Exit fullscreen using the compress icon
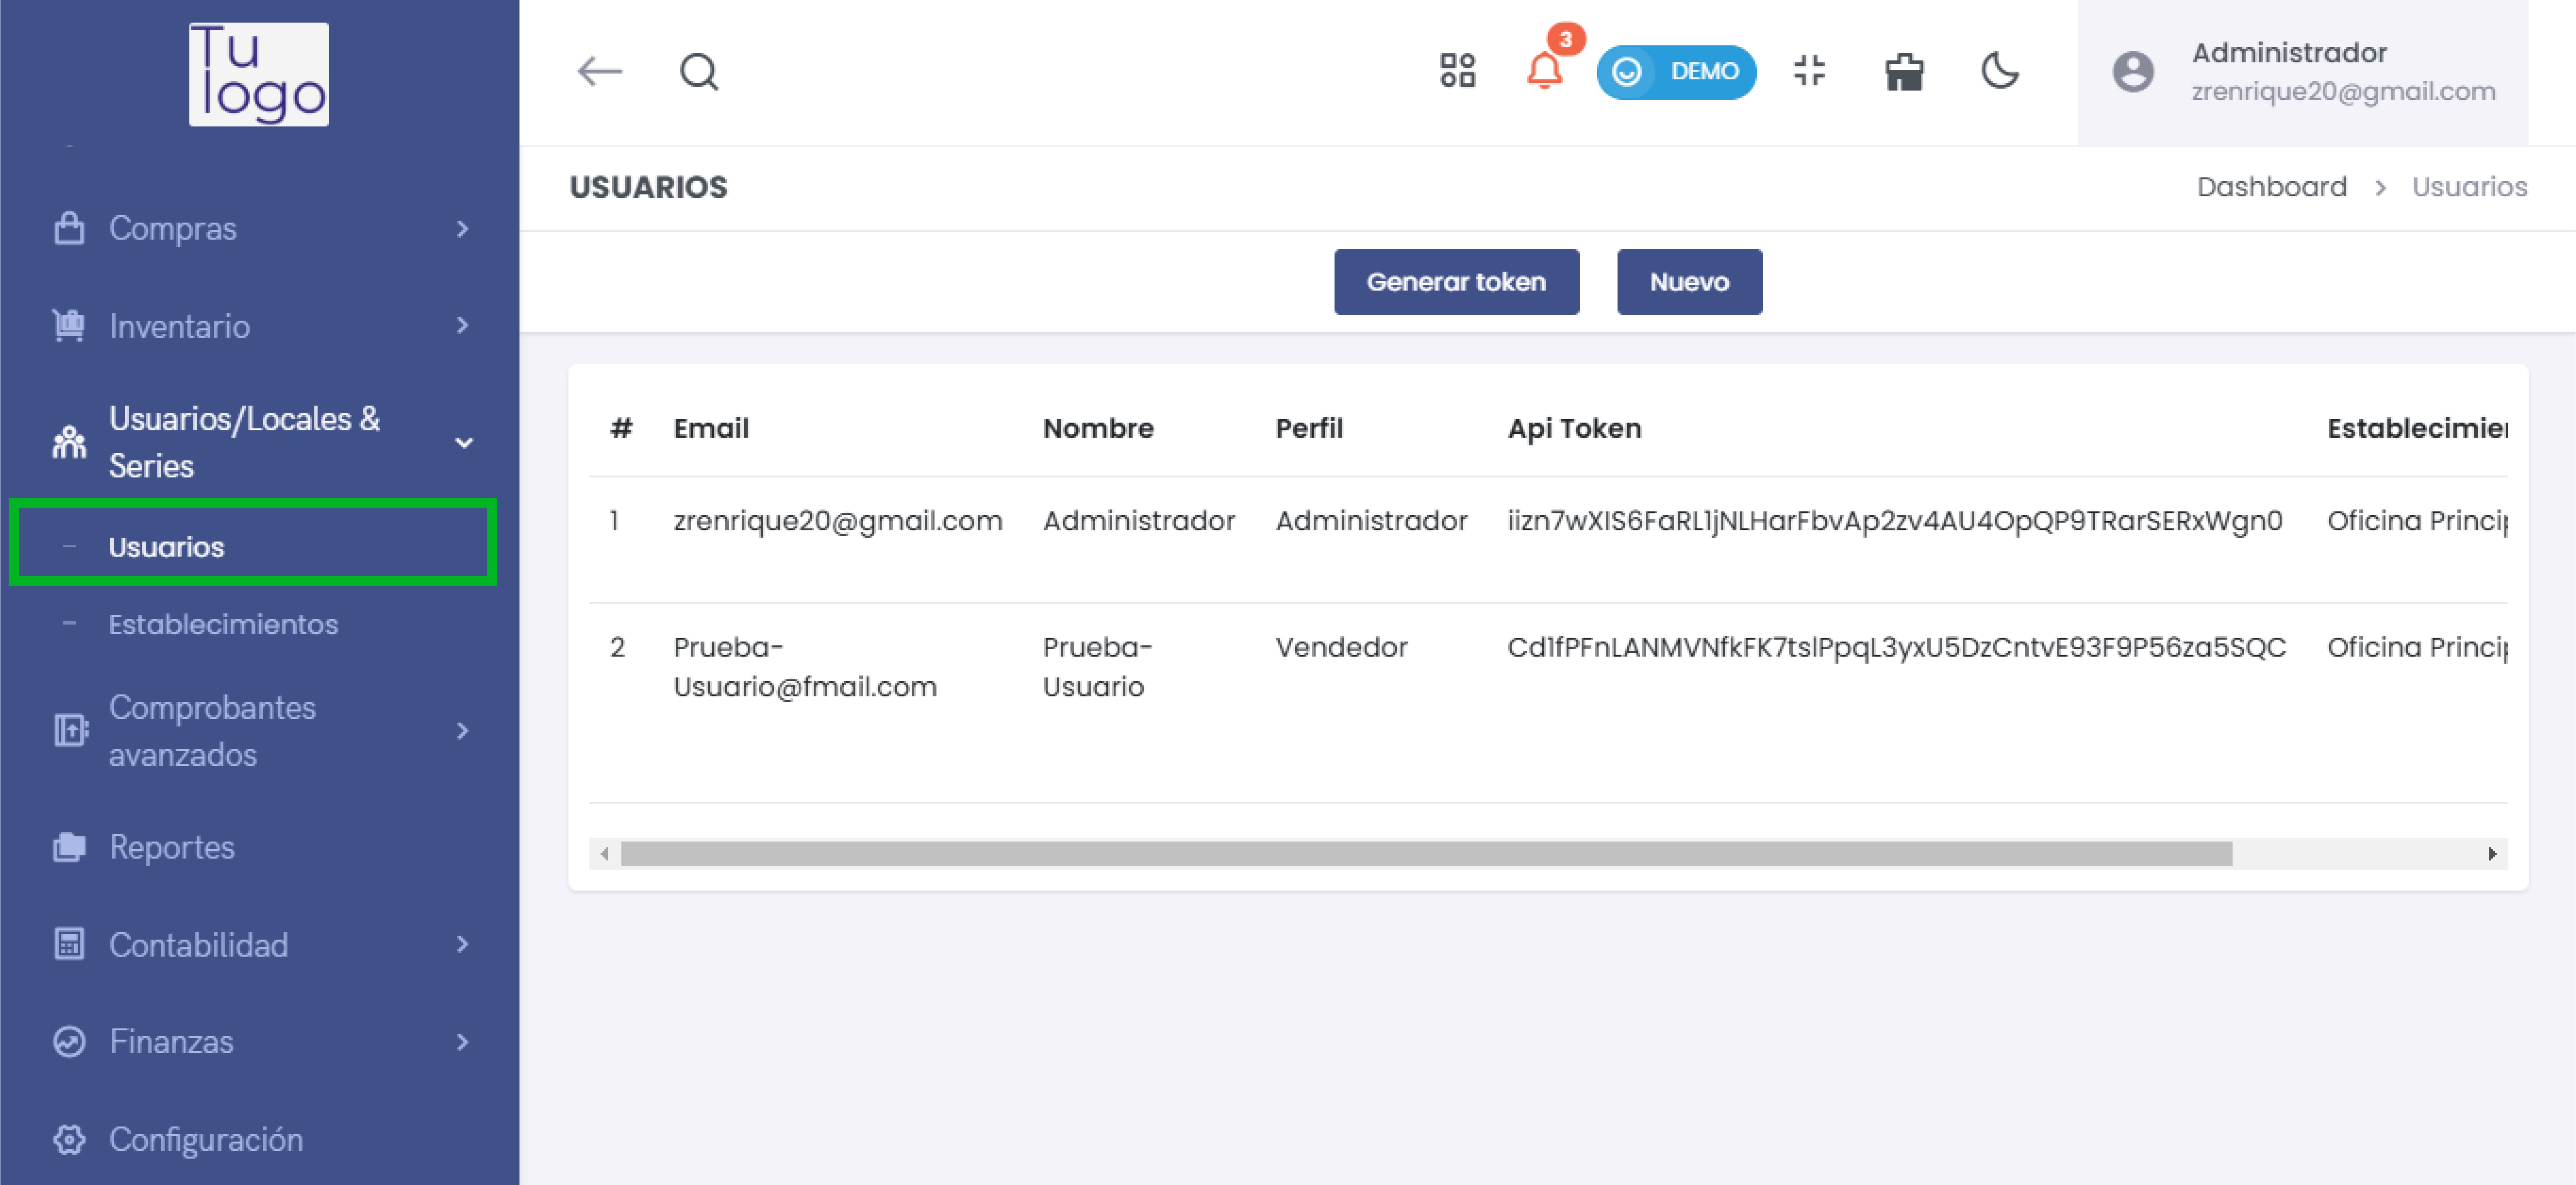Viewport: 2576px width, 1185px height. coord(1809,71)
